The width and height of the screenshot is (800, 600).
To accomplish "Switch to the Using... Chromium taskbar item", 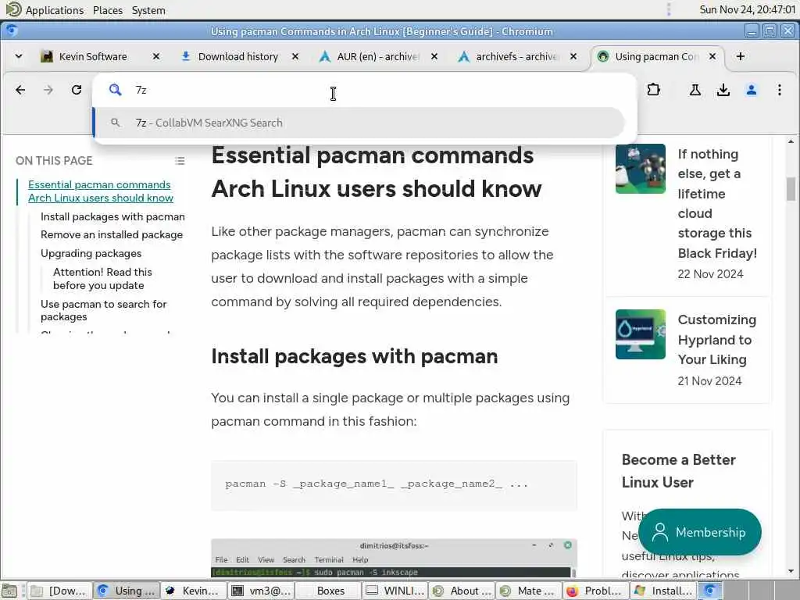I will point(127,591).
